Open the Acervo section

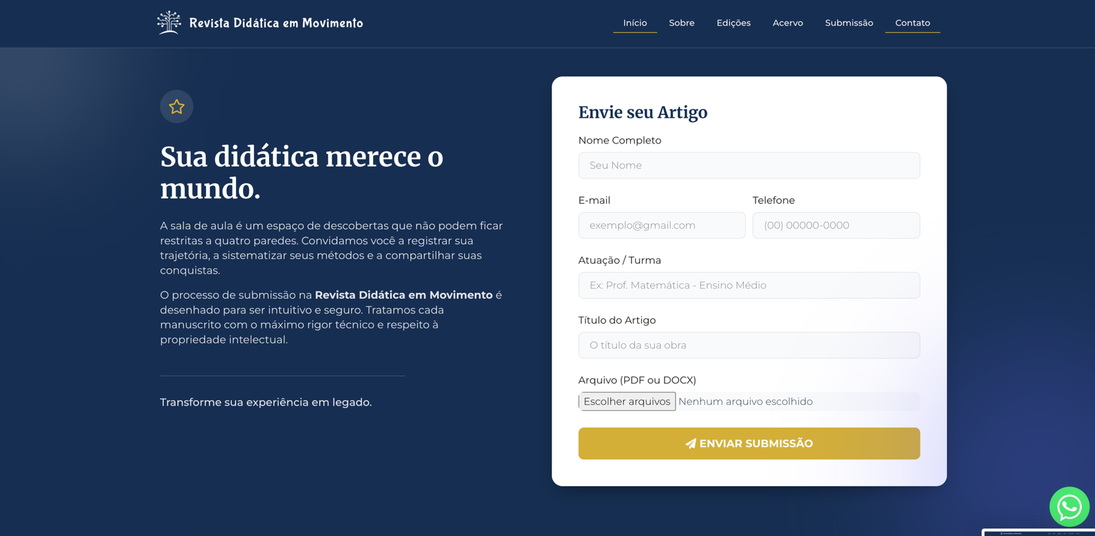(x=788, y=23)
